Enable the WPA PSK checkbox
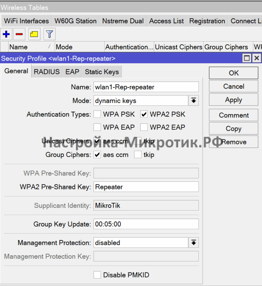The height and width of the screenshot is (286, 262). 97,114
